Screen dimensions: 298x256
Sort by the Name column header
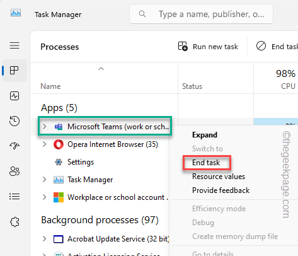coord(50,86)
